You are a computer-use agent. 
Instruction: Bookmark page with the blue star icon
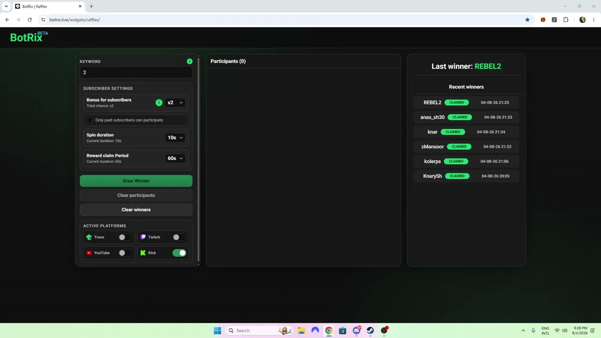click(527, 20)
